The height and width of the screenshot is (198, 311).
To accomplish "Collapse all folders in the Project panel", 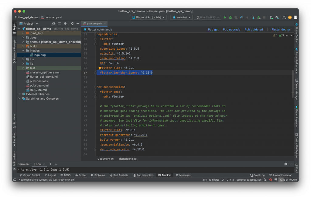I will tap(65, 23).
